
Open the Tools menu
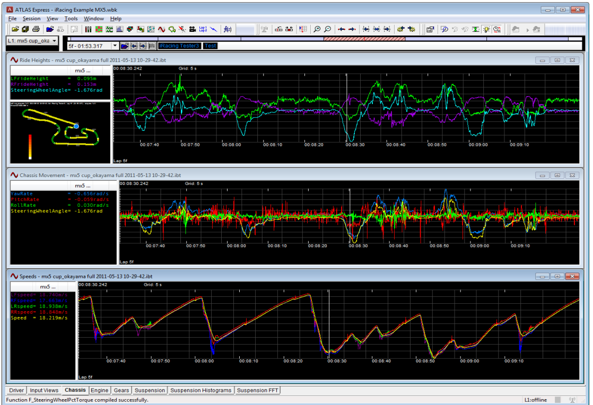click(x=71, y=19)
